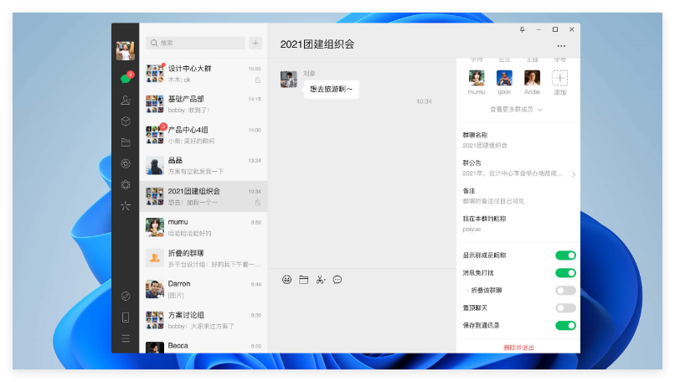675x382 pixels.
Task: Pin the window on top with pin icon
Action: pos(522,29)
